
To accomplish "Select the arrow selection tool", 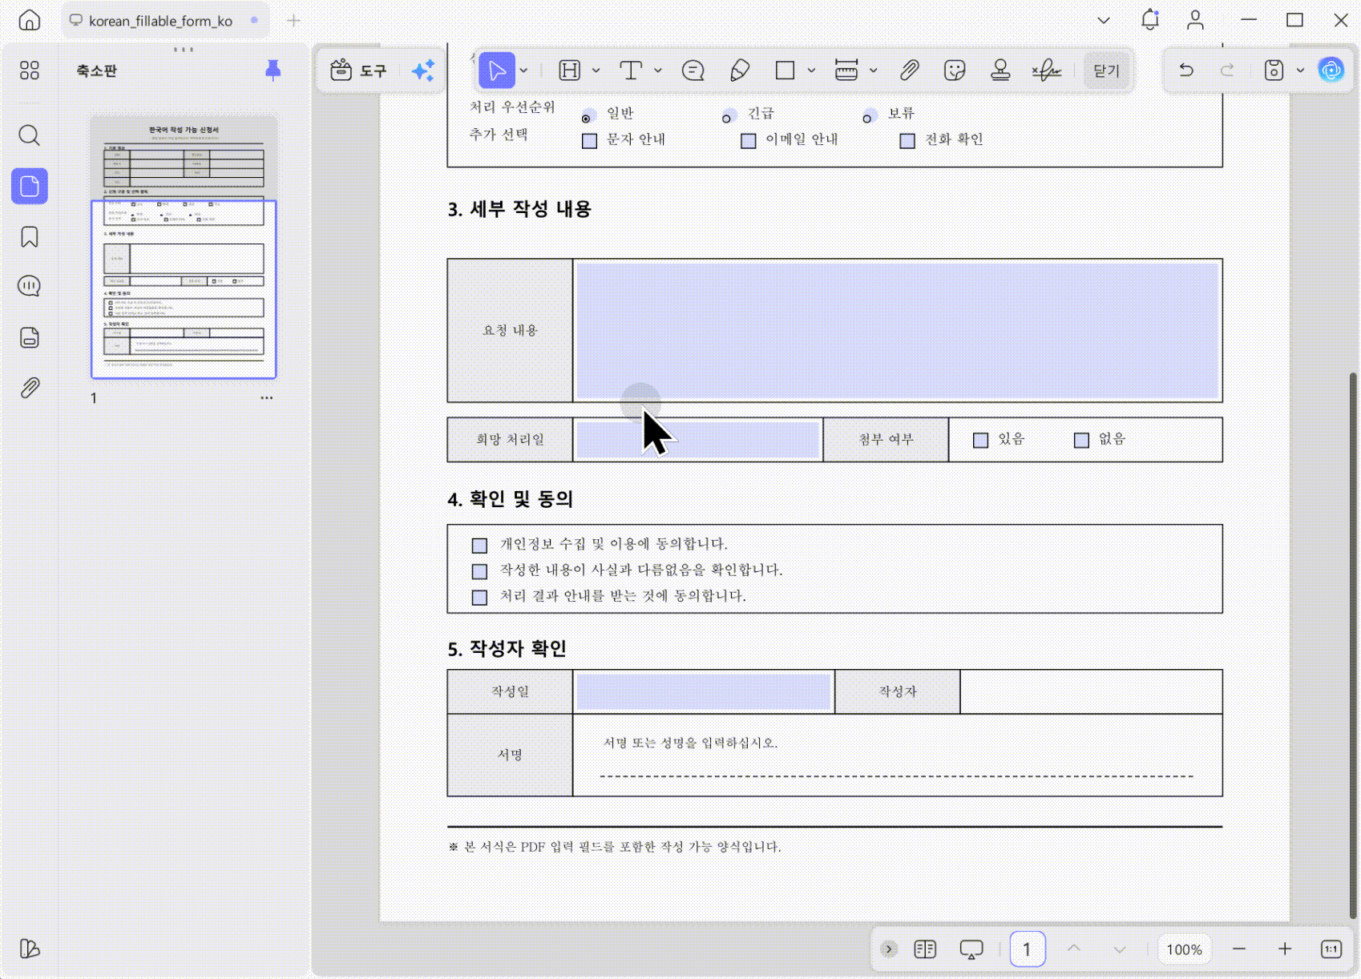I will [x=497, y=71].
